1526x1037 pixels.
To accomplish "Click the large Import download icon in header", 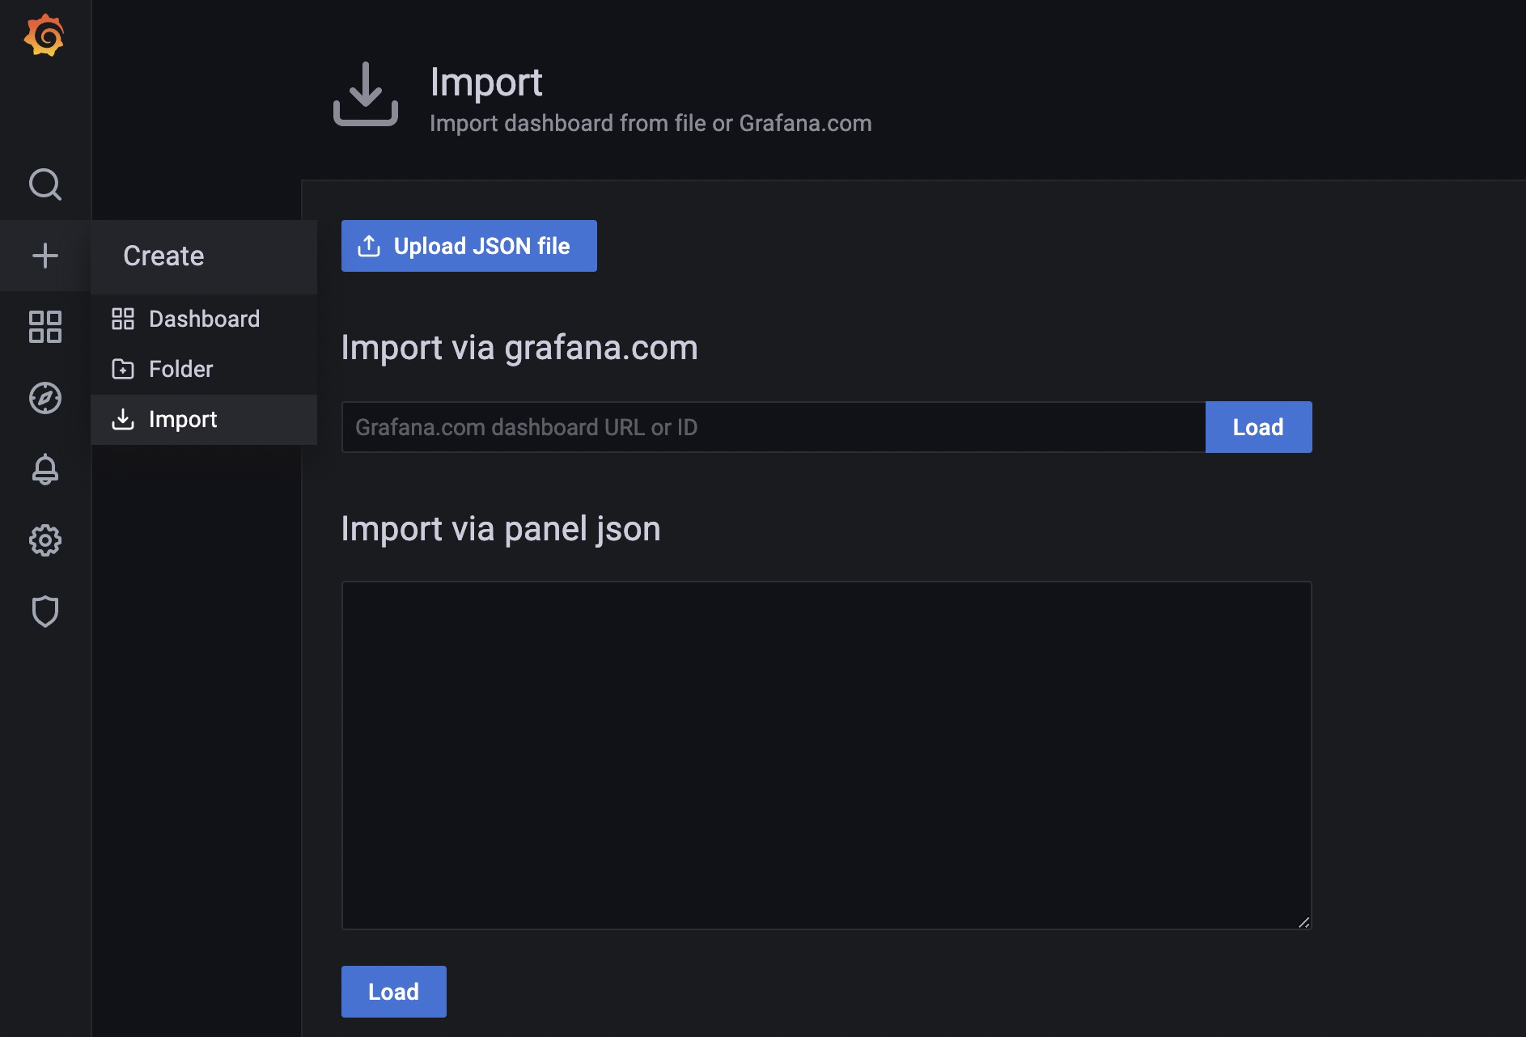I will click(366, 94).
